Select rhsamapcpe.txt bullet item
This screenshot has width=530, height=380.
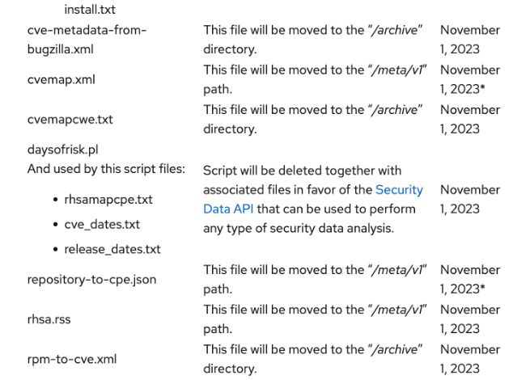click(108, 200)
